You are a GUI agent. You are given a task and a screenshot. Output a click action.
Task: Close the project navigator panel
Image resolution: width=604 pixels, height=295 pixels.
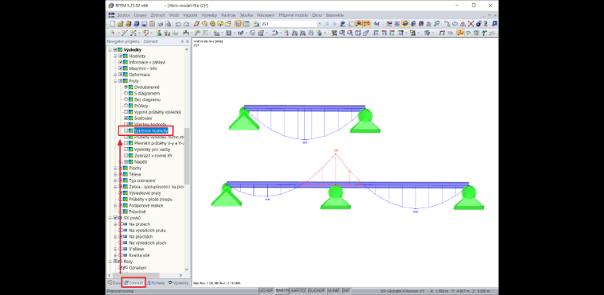tap(188, 41)
